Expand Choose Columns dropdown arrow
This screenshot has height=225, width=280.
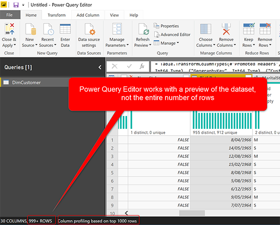[214, 45]
